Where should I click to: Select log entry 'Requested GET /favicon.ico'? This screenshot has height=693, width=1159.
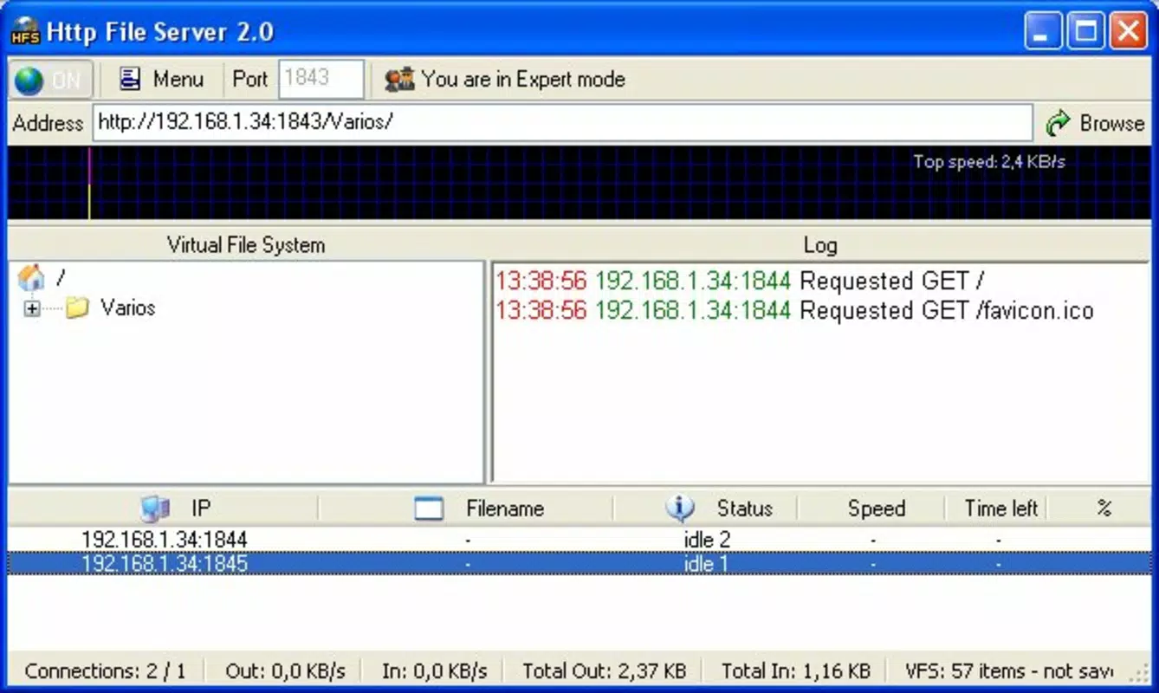click(x=794, y=310)
